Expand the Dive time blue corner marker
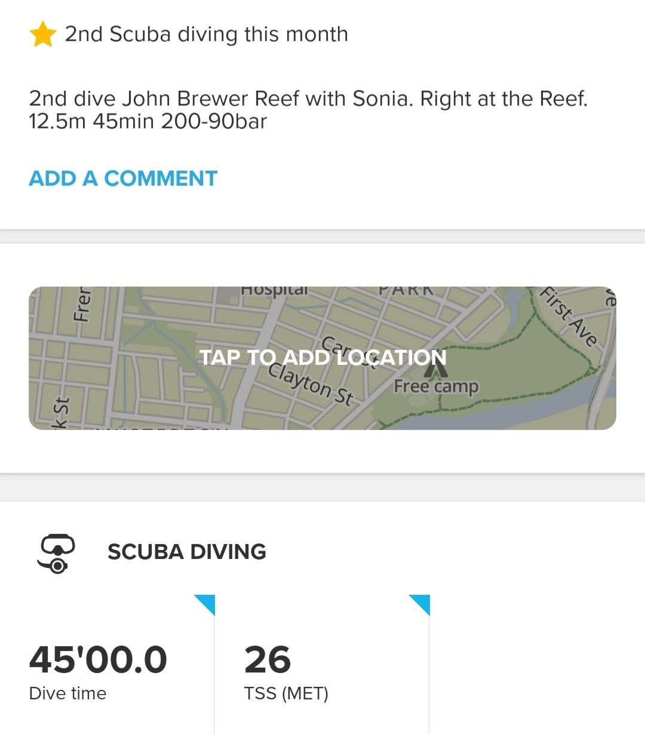Screen dimensions: 645x743 click(x=205, y=604)
